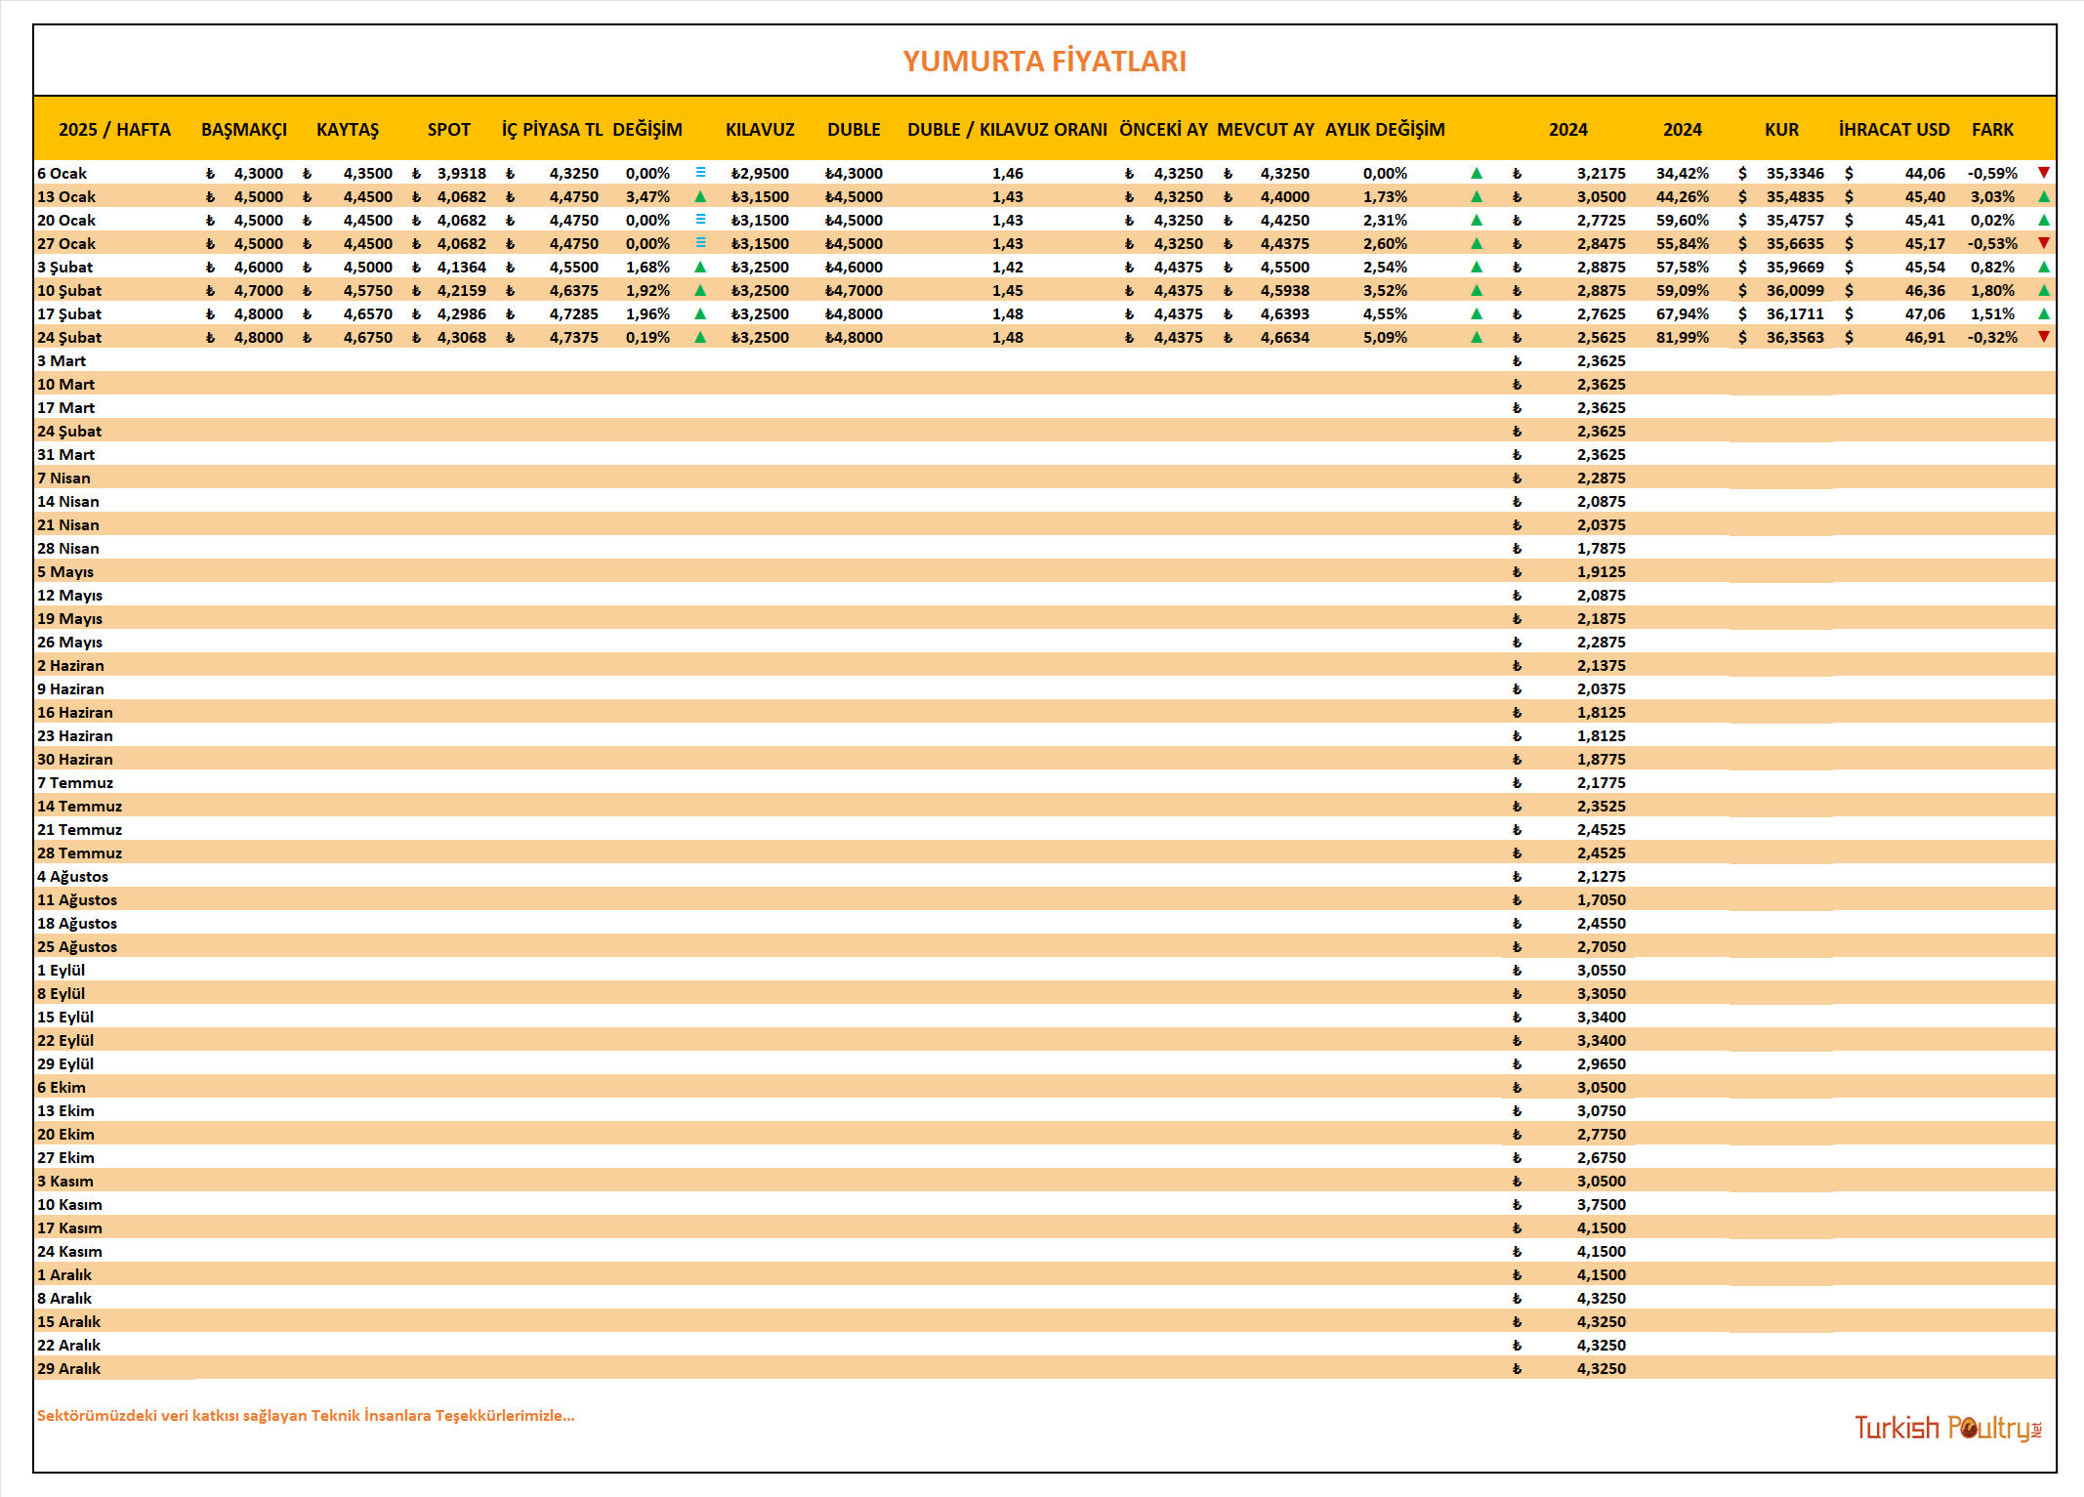This screenshot has width=2084, height=1497.
Task: Click the green FARK arrow in 3 Şubat row
Action: pos(2043,267)
